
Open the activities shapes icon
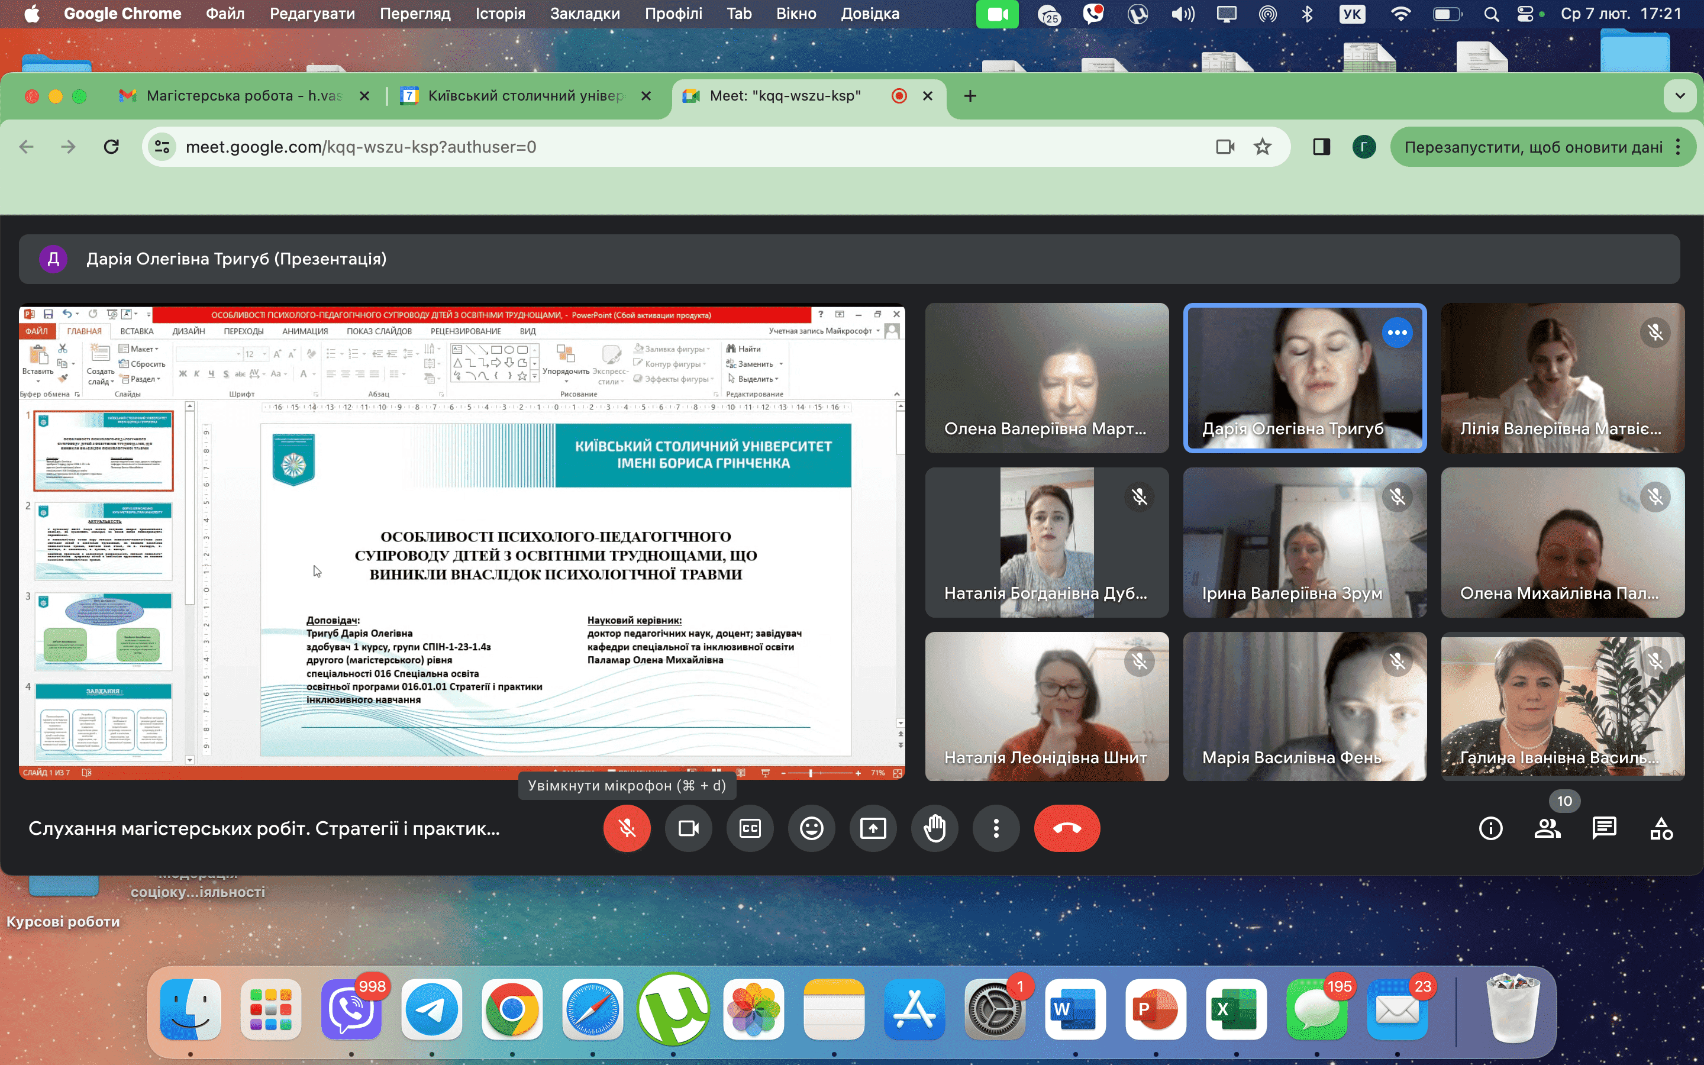1661,828
